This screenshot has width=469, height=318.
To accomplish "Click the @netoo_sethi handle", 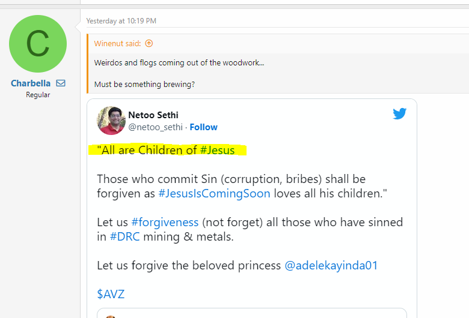I will (156, 127).
